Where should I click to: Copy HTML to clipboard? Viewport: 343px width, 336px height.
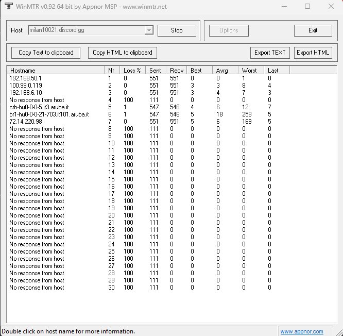(x=122, y=53)
